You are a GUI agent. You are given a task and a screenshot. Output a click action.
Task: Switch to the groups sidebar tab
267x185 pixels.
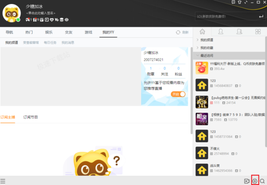tap(239, 32)
